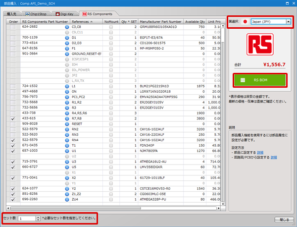
Task: Click the Order column header
Action: click(13, 22)
